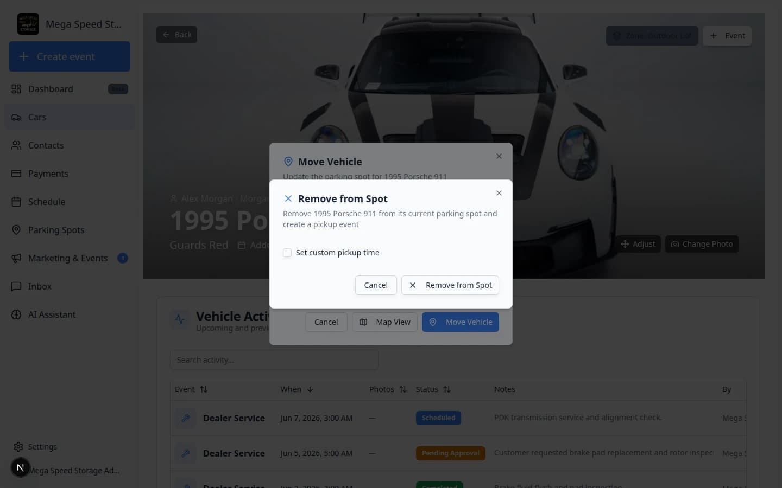Click the Back button above the photo

coord(177,35)
